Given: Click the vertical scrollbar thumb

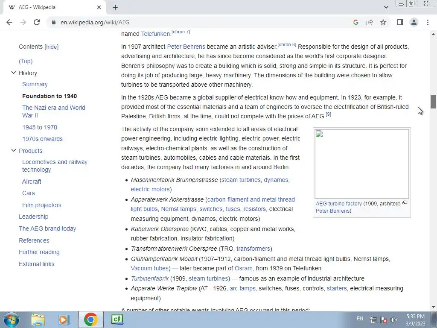Looking at the screenshot, I should click(x=433, y=102).
